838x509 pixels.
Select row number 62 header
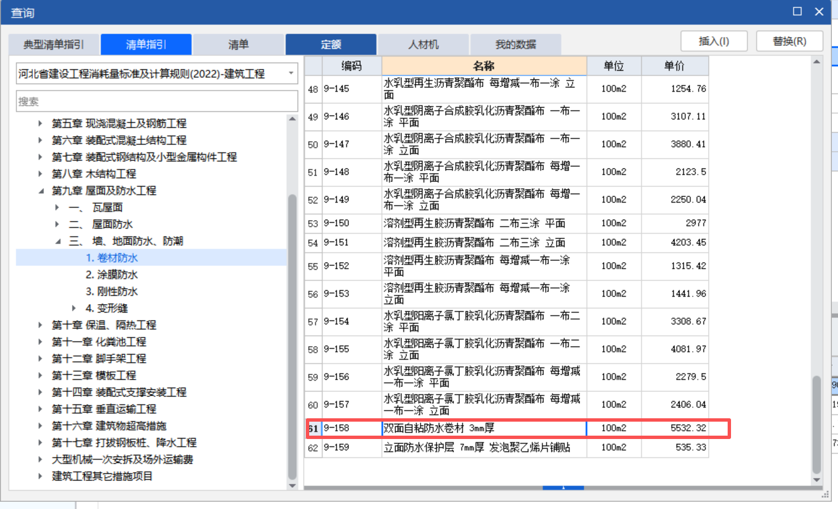[313, 448]
